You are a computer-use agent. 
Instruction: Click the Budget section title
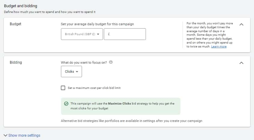(15, 24)
